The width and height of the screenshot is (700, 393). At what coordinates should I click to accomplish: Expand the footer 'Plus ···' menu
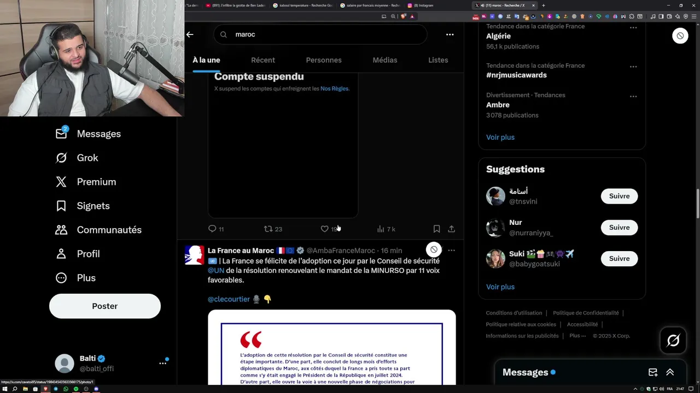click(x=577, y=336)
